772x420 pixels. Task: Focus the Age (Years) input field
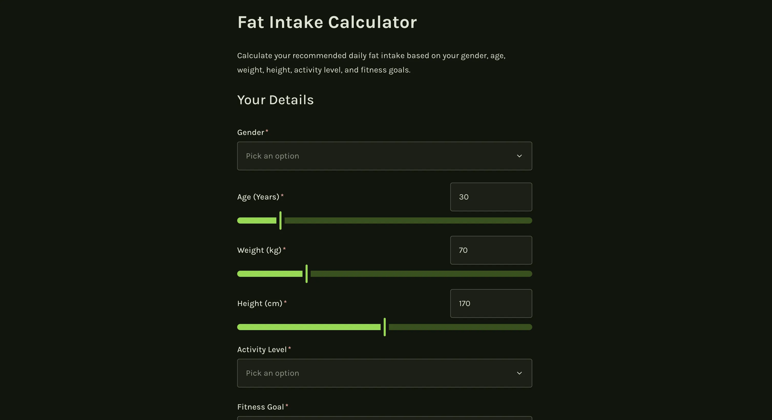click(491, 197)
